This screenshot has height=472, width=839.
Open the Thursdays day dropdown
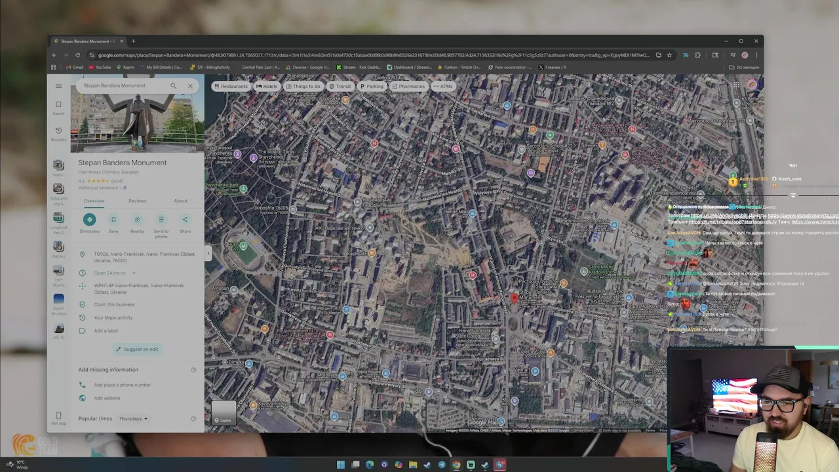133,418
